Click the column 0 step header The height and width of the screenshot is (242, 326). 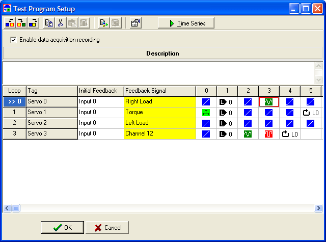(x=206, y=91)
